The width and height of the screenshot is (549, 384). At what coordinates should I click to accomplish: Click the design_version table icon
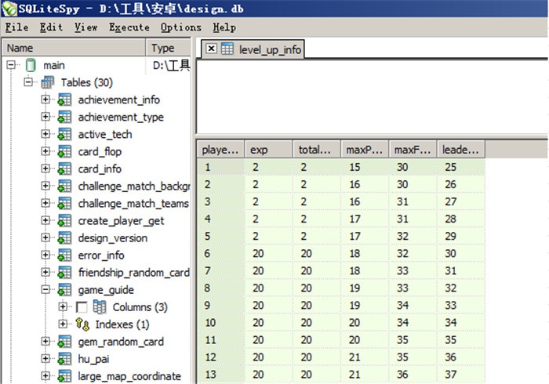(x=64, y=237)
